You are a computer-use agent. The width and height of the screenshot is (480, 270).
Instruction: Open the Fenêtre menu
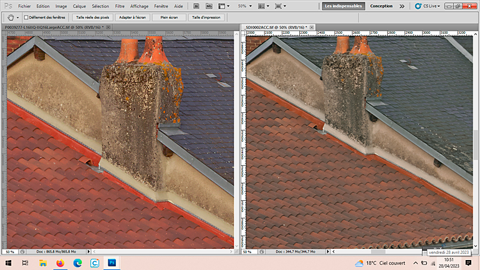coord(161,6)
